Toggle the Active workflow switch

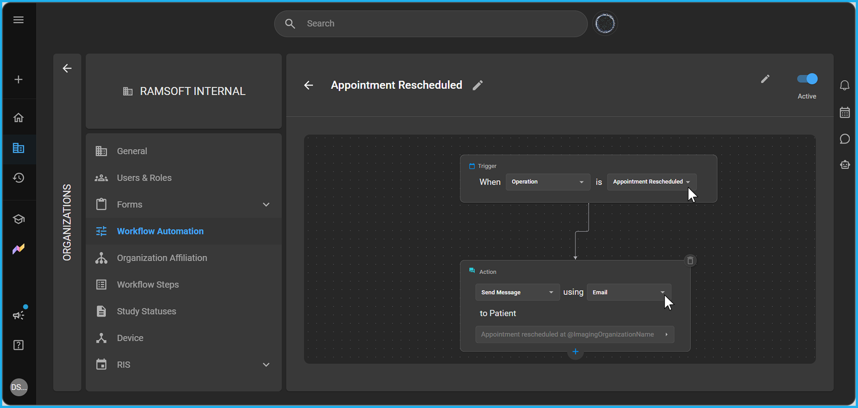[x=807, y=79]
